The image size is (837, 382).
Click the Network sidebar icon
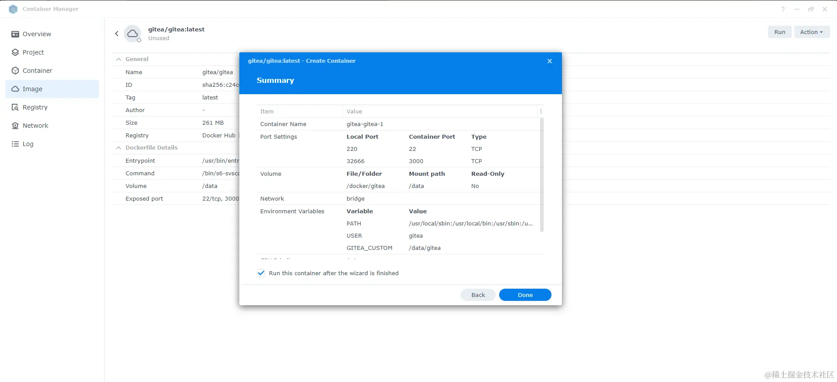[x=15, y=126]
